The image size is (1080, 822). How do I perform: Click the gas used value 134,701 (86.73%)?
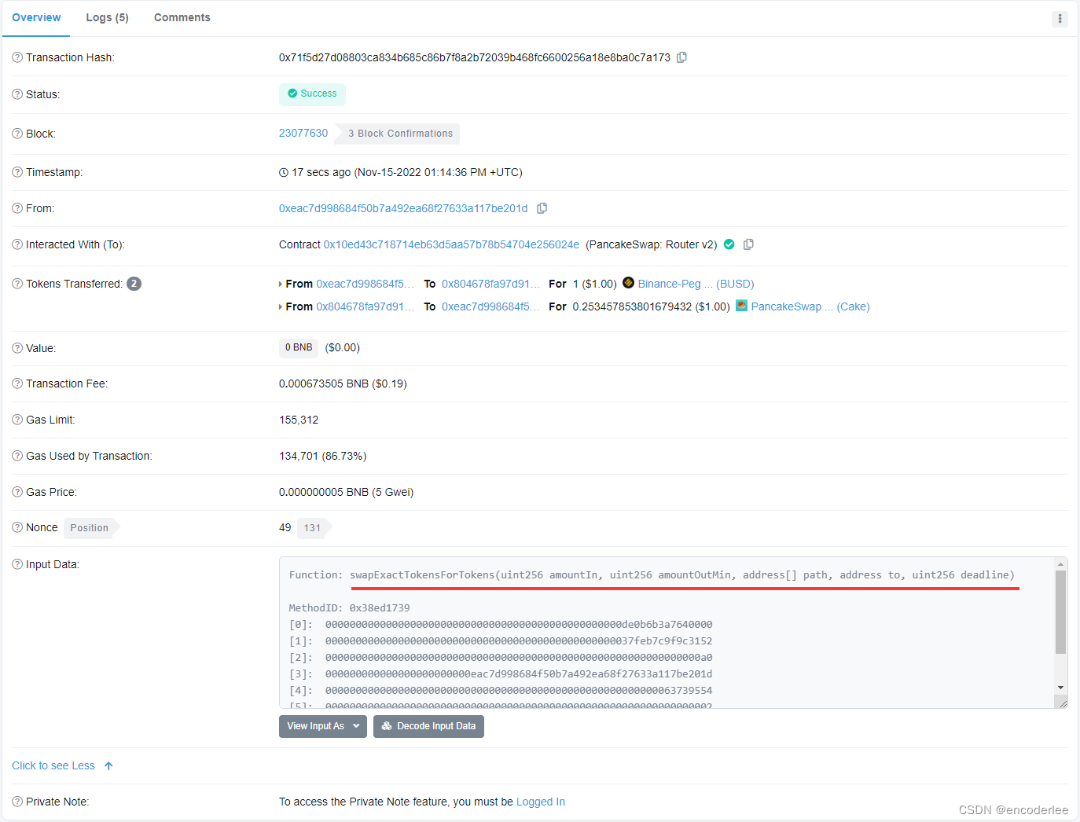323,456
